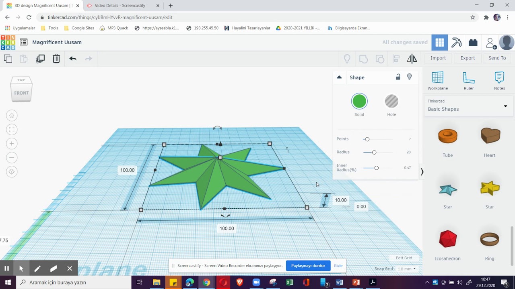This screenshot has width=515, height=289.
Task: Delete the selected shape with the trash icon
Action: point(56,59)
